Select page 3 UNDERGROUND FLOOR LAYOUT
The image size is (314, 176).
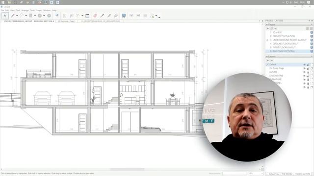click(x=288, y=40)
